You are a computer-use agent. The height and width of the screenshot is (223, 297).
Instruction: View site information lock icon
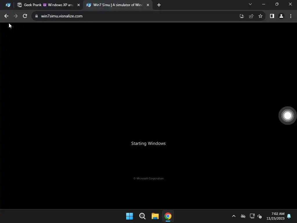tap(37, 16)
